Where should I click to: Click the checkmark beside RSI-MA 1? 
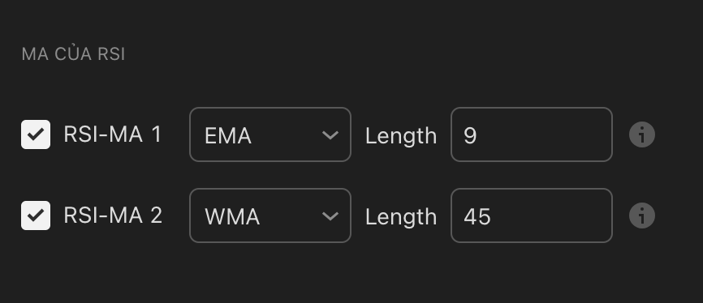(36, 134)
